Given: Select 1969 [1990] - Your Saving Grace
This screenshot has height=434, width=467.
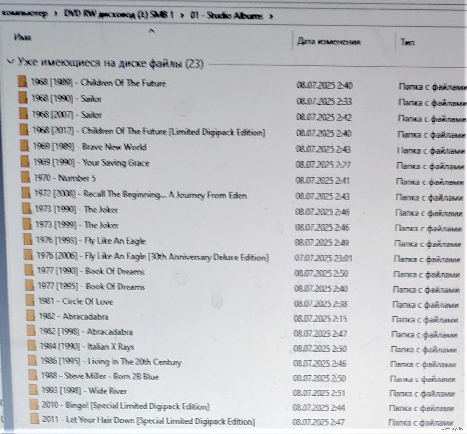Looking at the screenshot, I should click(92, 162).
